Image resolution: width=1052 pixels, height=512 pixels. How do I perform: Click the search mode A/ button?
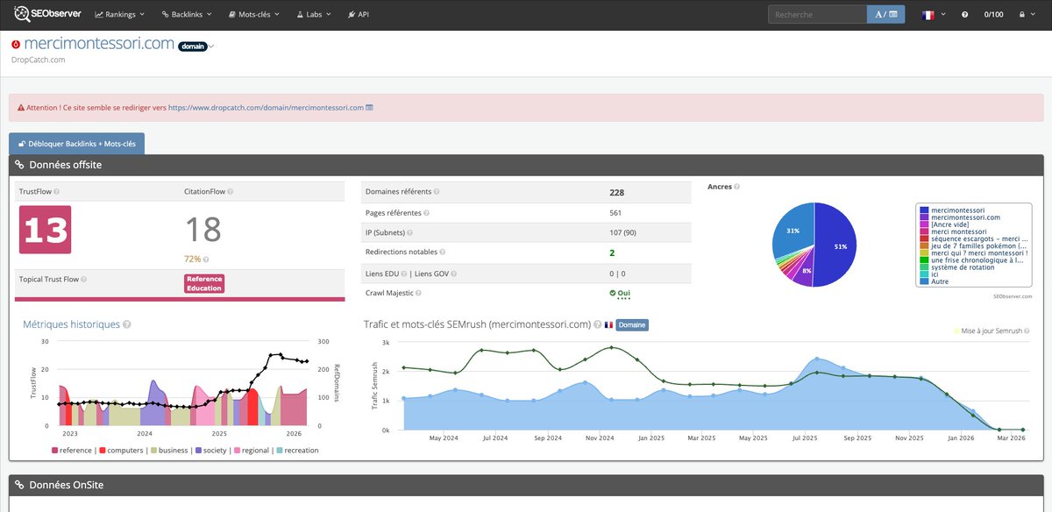pos(886,15)
